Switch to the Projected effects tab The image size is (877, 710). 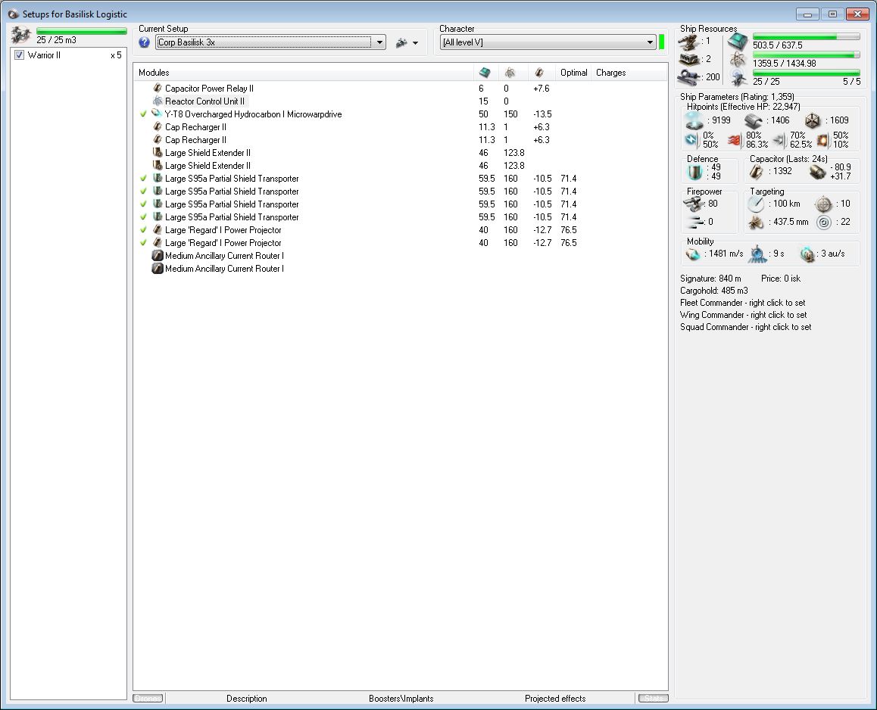pyautogui.click(x=555, y=698)
